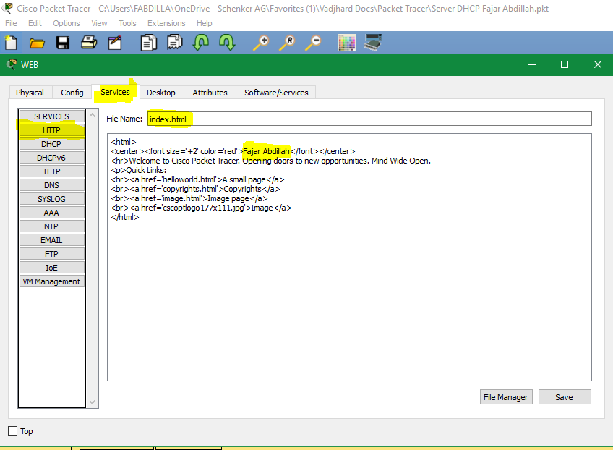Screen dimensions: 613x450
Task: Open the View menu
Action: (x=99, y=23)
